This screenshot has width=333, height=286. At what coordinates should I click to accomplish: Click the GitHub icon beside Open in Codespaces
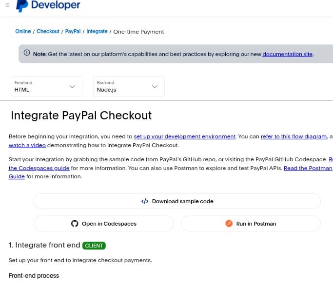75,224
